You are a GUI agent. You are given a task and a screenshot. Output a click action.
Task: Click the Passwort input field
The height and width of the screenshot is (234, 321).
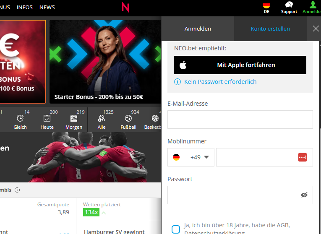point(240,195)
